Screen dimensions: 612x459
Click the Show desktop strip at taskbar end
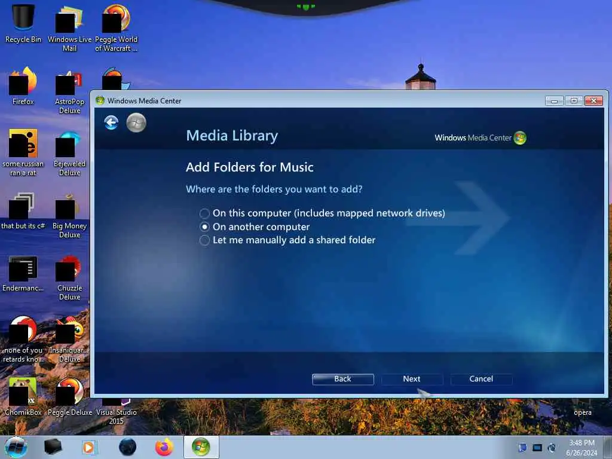point(608,447)
